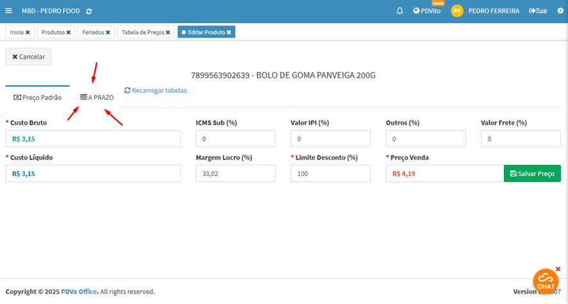
Task: Select the A PRAZO price tab
Action: (97, 97)
